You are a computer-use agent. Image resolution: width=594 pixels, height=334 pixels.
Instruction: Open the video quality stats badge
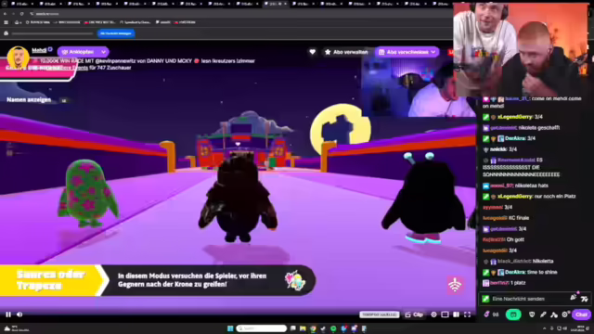pyautogui.click(x=380, y=315)
